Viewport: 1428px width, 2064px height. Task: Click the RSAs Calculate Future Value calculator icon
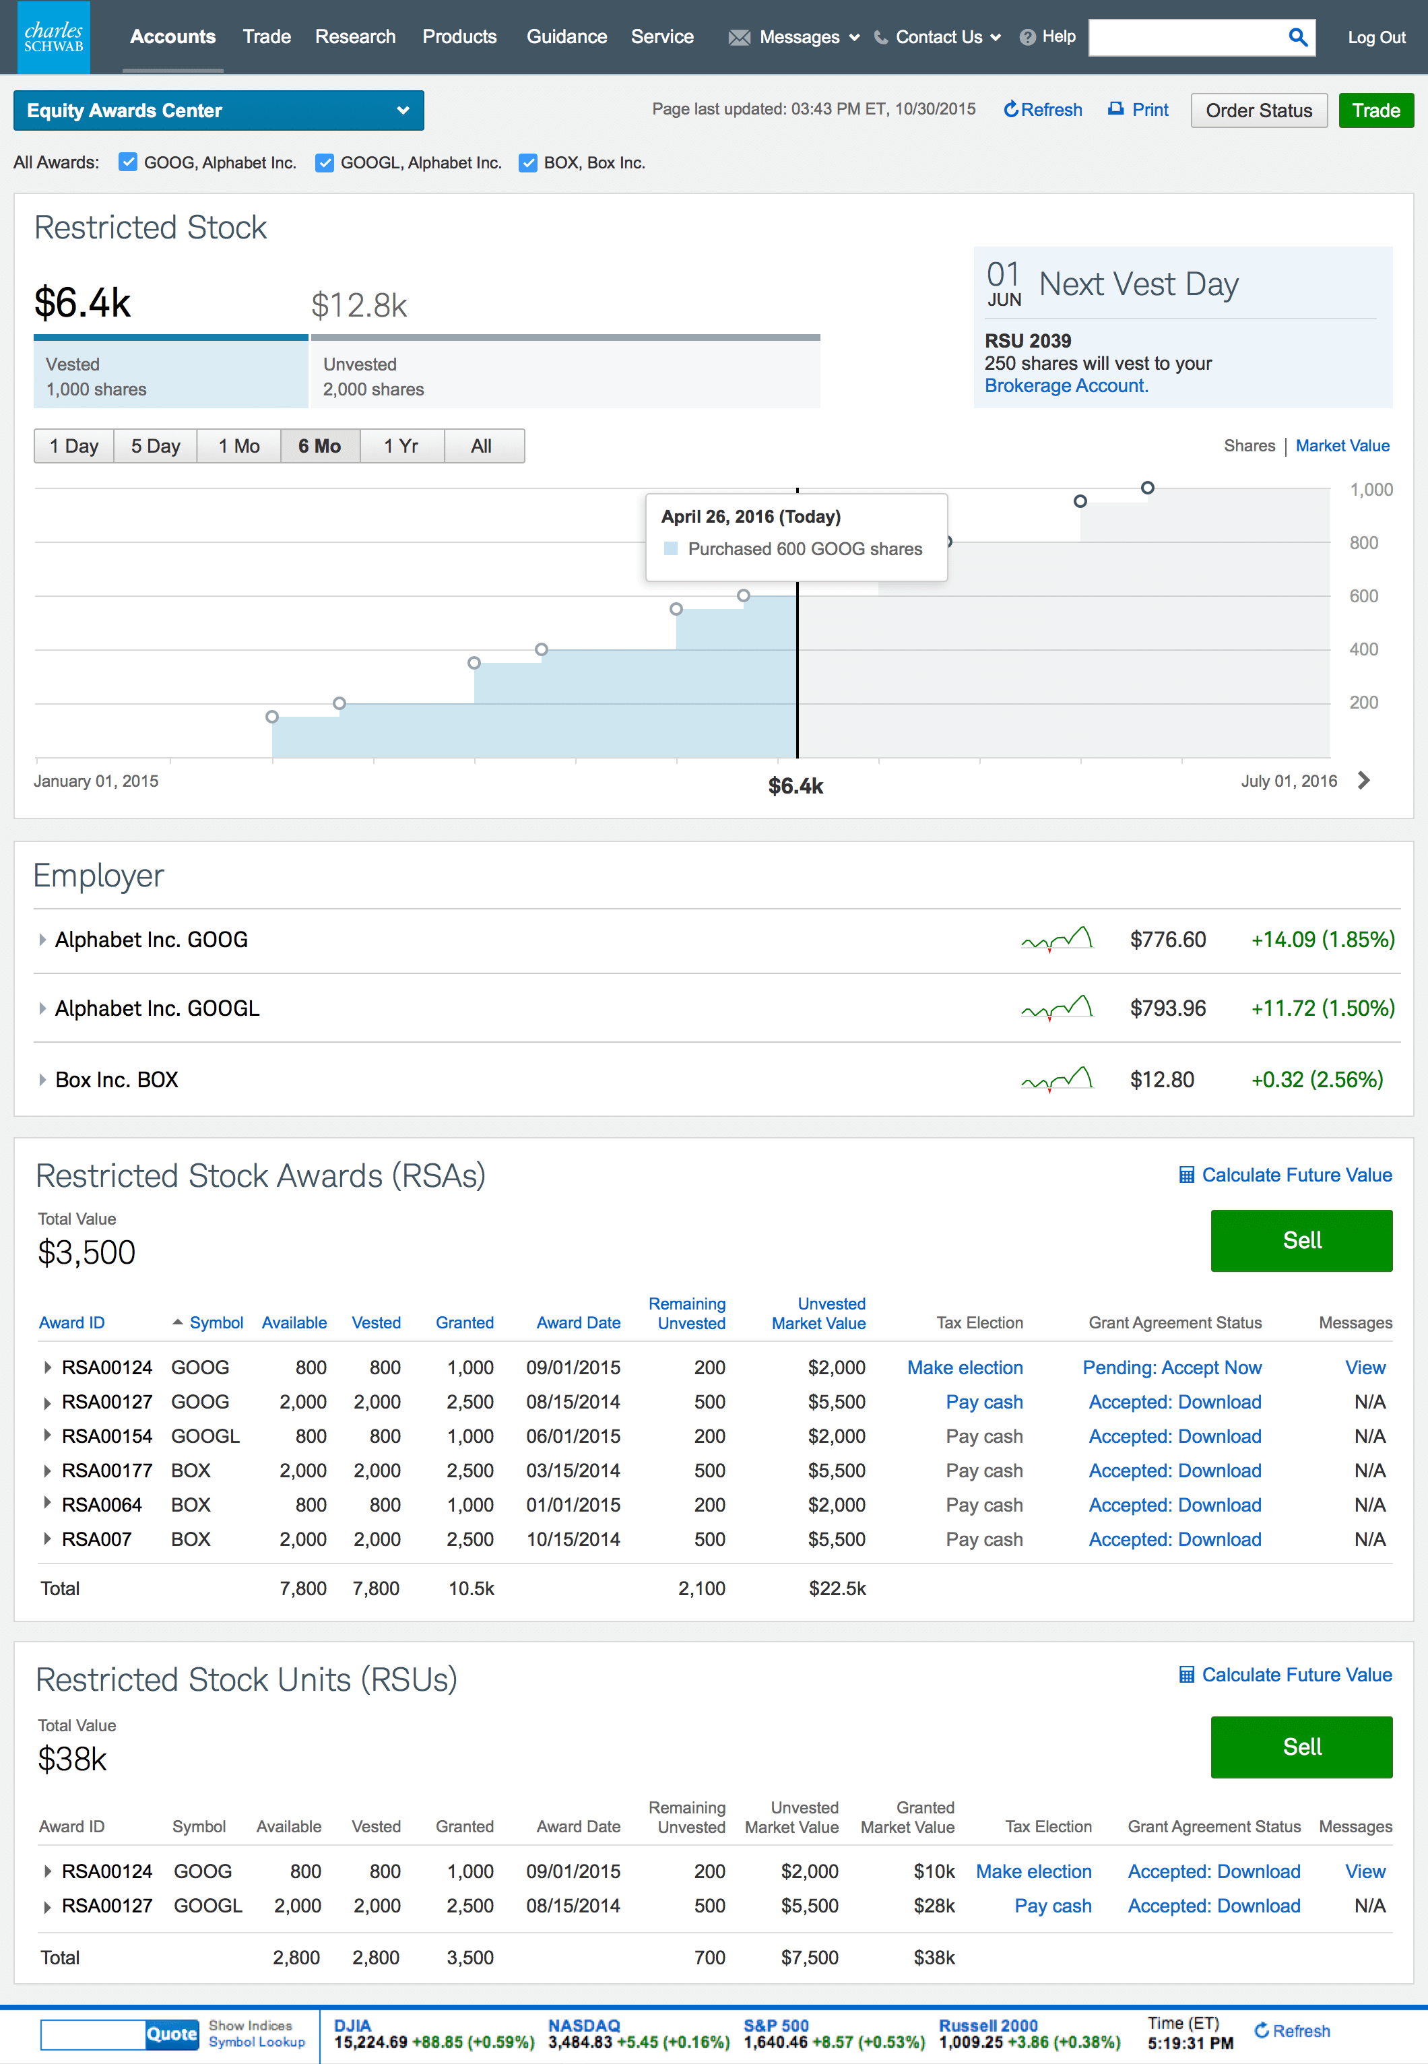[1186, 1175]
